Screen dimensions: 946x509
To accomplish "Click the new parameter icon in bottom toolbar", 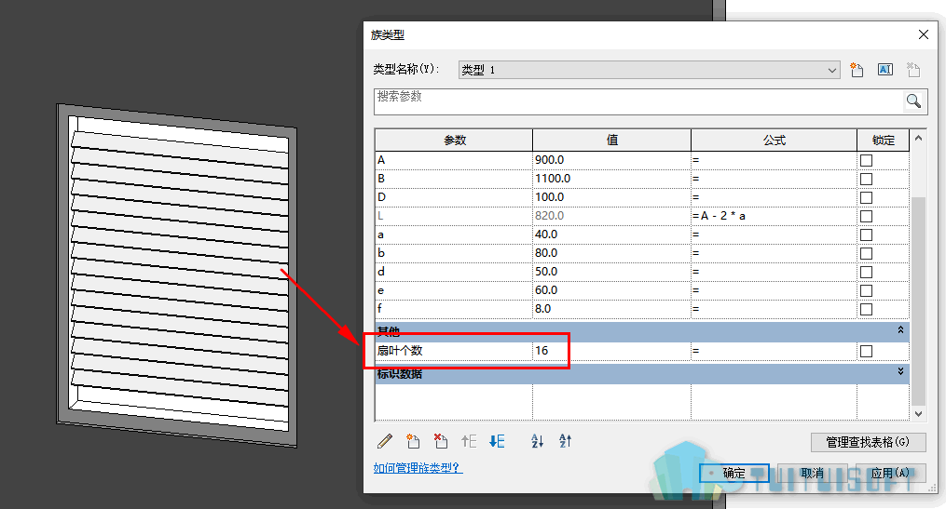I will click(413, 441).
